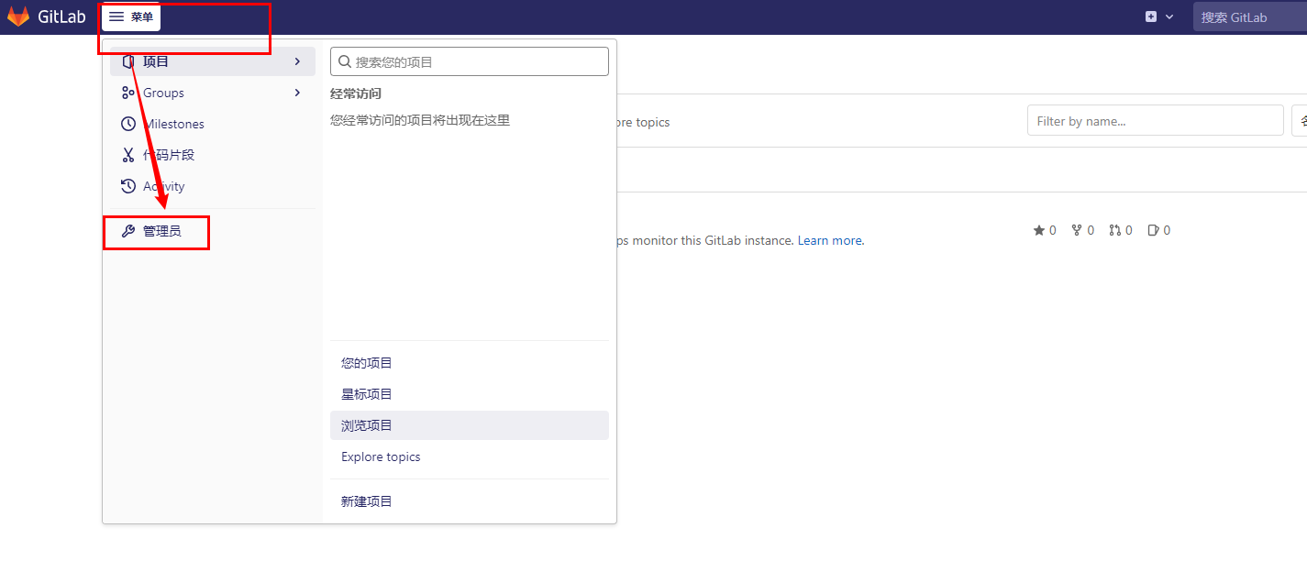Click the forks count icon

1077,230
